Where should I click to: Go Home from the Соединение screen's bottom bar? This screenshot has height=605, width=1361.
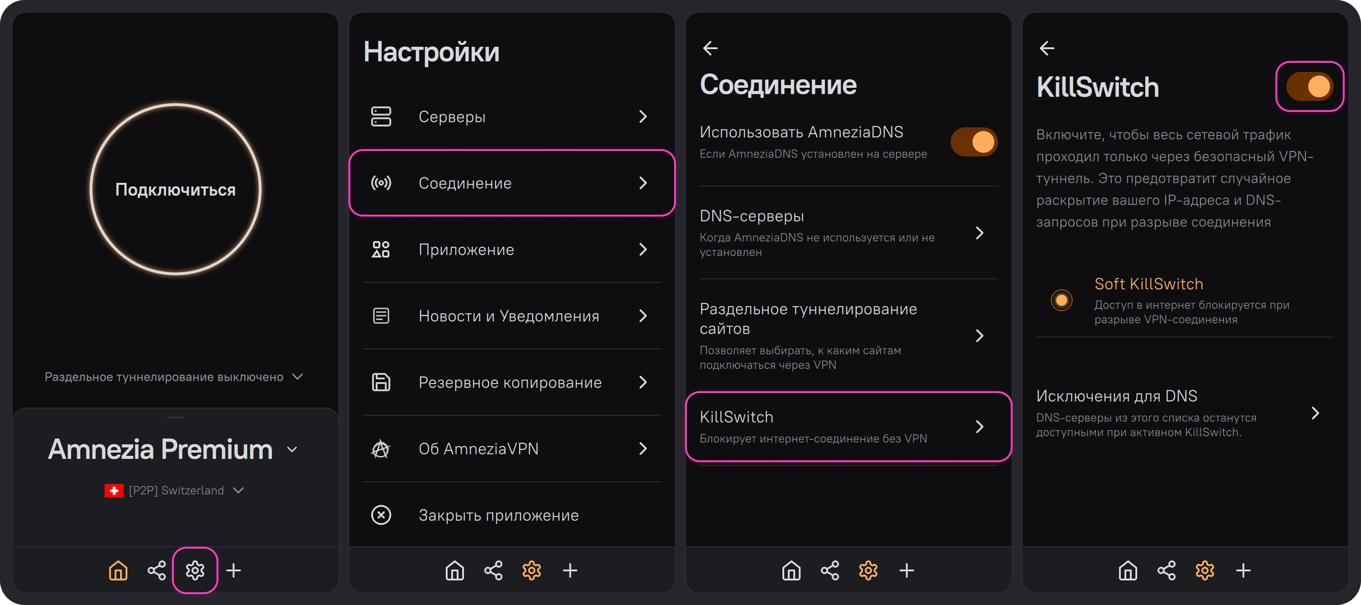791,571
